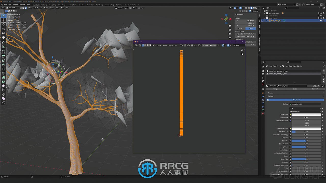Open the Render menu

tap(15, 5)
